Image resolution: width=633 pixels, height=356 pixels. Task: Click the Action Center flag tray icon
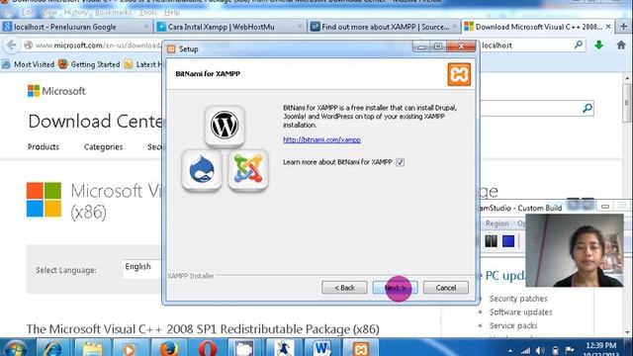tap(570, 350)
